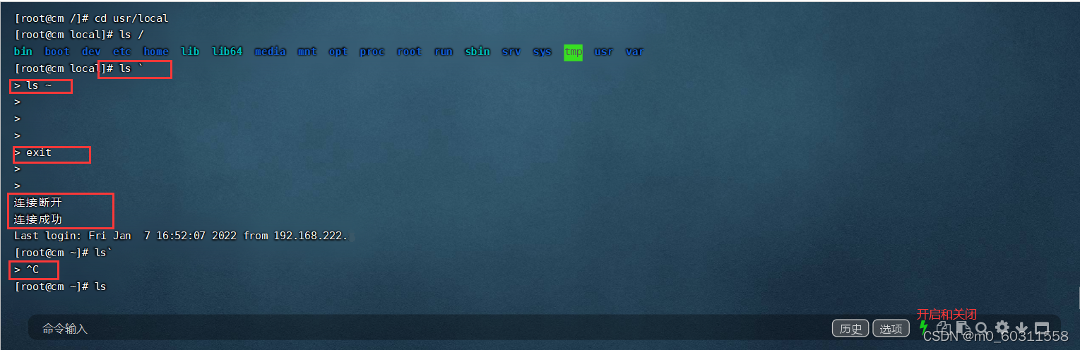Screen dimensions: 1080x350
Task: Click the 'usr' directory text
Action: [x=604, y=52]
